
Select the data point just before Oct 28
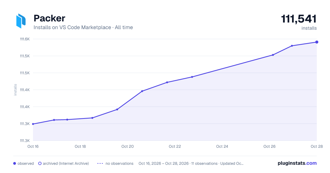(x=292, y=46)
